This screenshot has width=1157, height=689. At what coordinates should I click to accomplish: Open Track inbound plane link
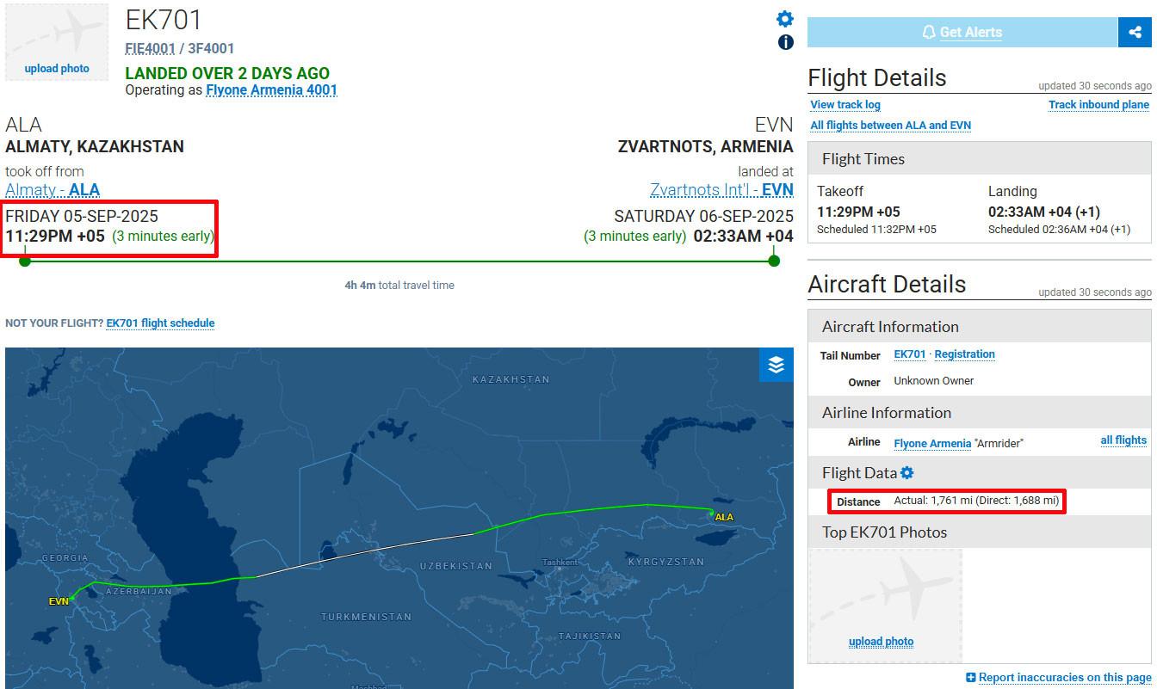[1098, 105]
